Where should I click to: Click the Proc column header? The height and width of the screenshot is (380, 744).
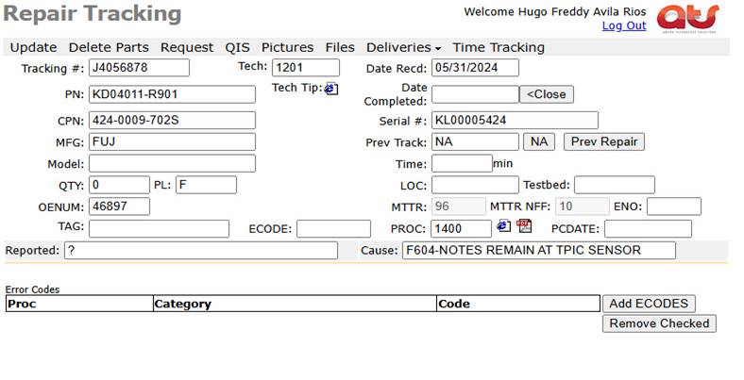[x=79, y=304]
